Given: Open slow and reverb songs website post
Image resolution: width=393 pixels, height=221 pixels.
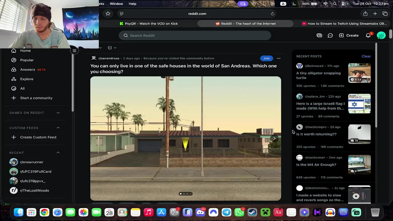Looking at the screenshot, I should [320, 198].
